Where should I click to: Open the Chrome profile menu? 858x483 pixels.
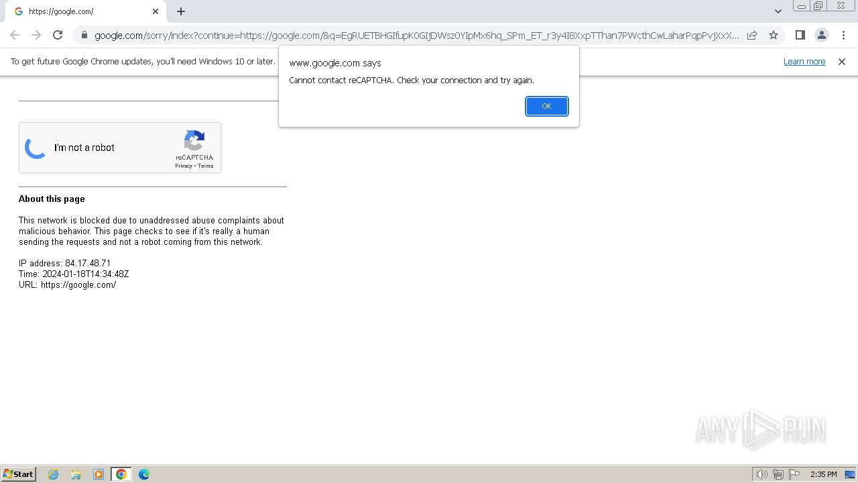(822, 35)
